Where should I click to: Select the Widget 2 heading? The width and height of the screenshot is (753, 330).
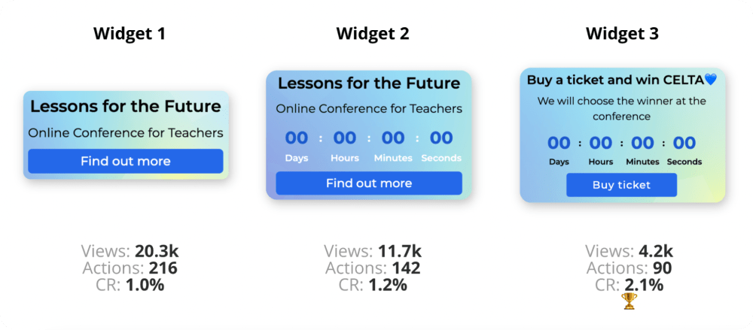[373, 34]
